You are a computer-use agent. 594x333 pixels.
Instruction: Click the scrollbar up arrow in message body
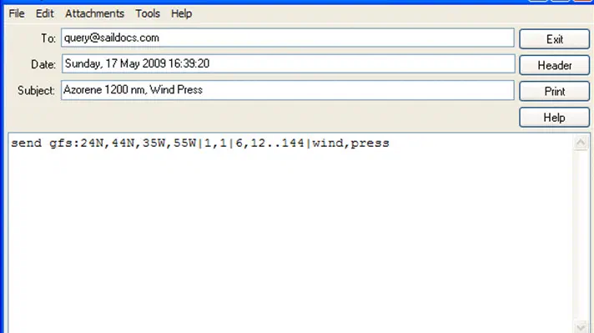pos(581,143)
